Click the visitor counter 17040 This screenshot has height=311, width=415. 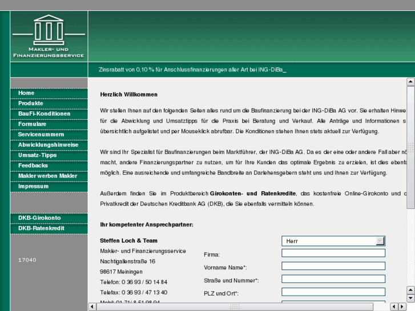27,260
